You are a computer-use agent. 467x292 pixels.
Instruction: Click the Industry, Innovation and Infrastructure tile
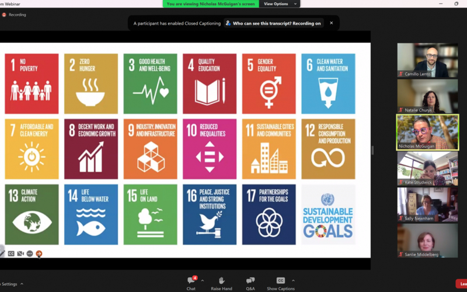tap(150, 149)
